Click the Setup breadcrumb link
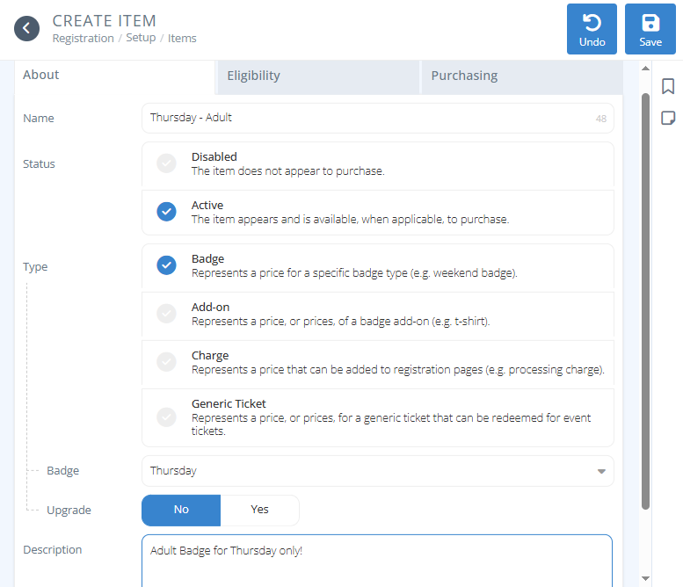Screen dimensions: 683x587 point(141,38)
